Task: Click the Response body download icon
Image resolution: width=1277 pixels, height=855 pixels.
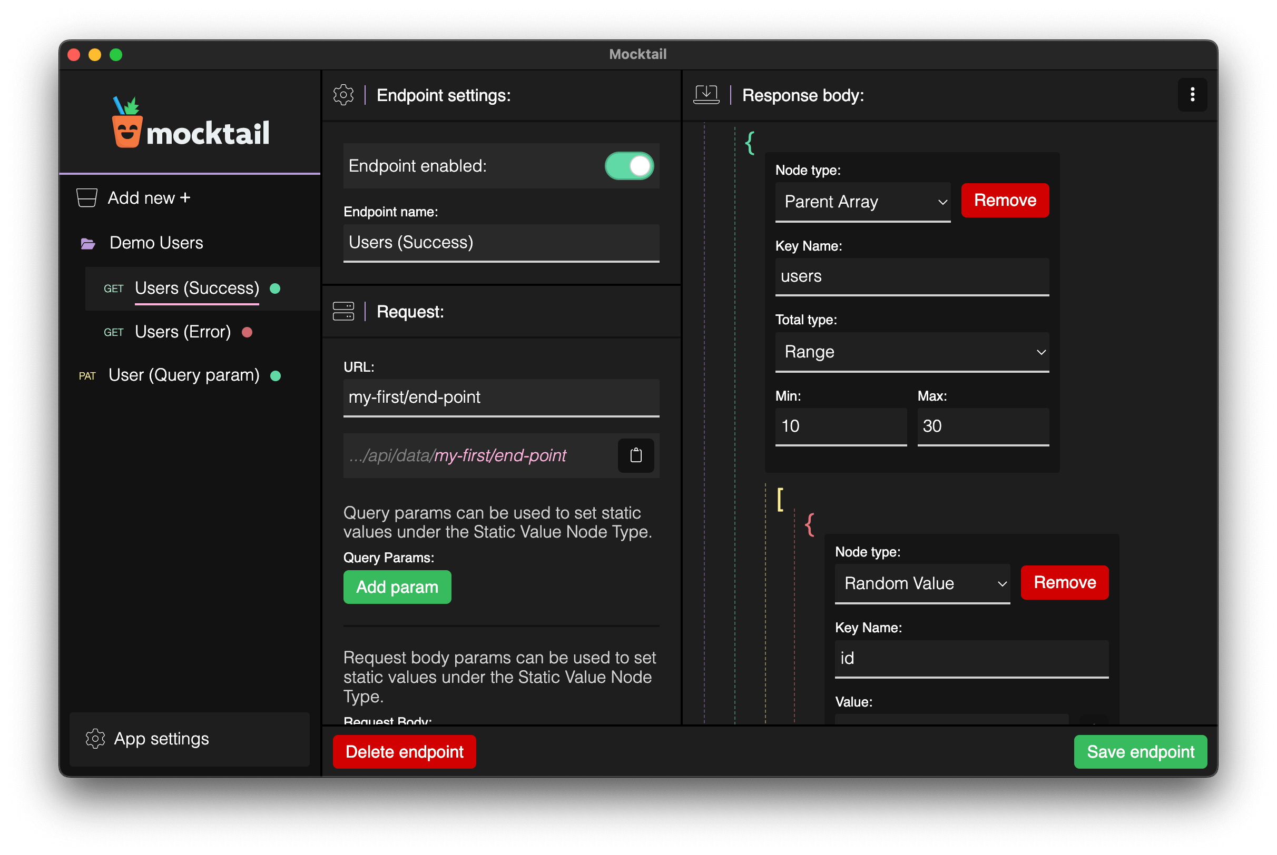Action: click(706, 95)
